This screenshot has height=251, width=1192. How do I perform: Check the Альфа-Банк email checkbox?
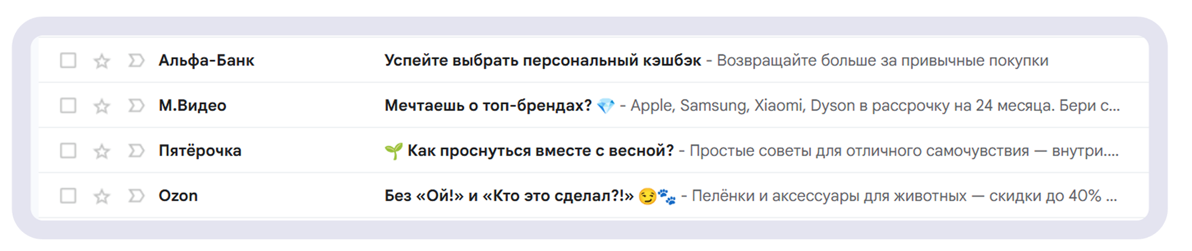[69, 61]
